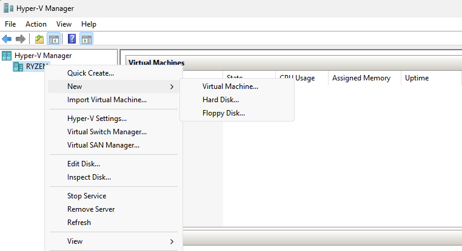462x251 pixels.
Task: Click the Forward arrow toolbar icon
Action: point(21,39)
